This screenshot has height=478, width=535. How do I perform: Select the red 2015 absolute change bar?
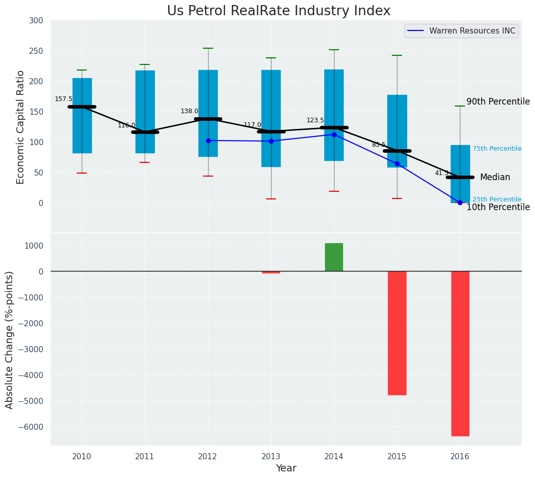tap(397, 333)
